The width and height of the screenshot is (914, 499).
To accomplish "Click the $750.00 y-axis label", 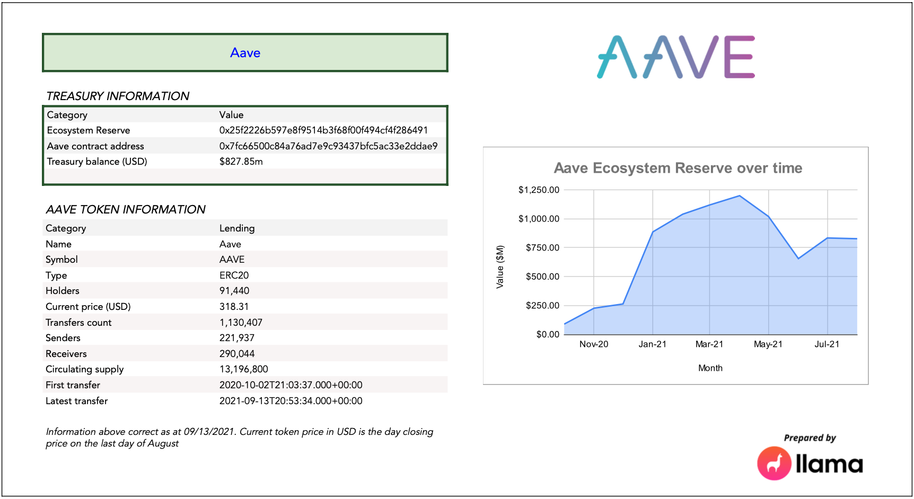I will tap(542, 248).
